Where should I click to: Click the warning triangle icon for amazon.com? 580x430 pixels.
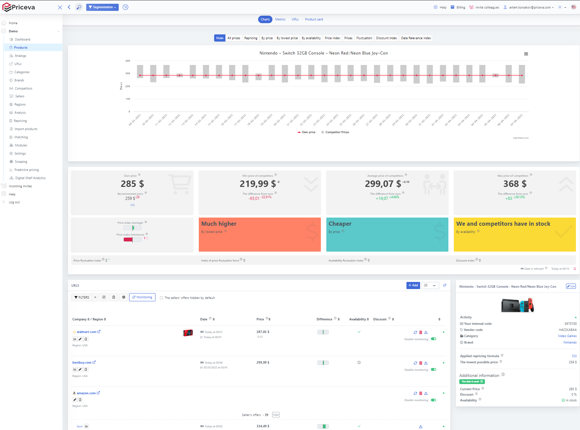click(426, 393)
